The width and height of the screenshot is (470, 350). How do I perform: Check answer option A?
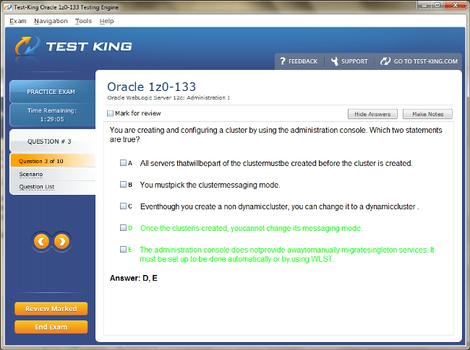pos(123,163)
